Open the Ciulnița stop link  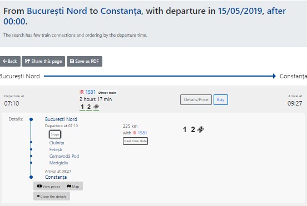(57, 143)
